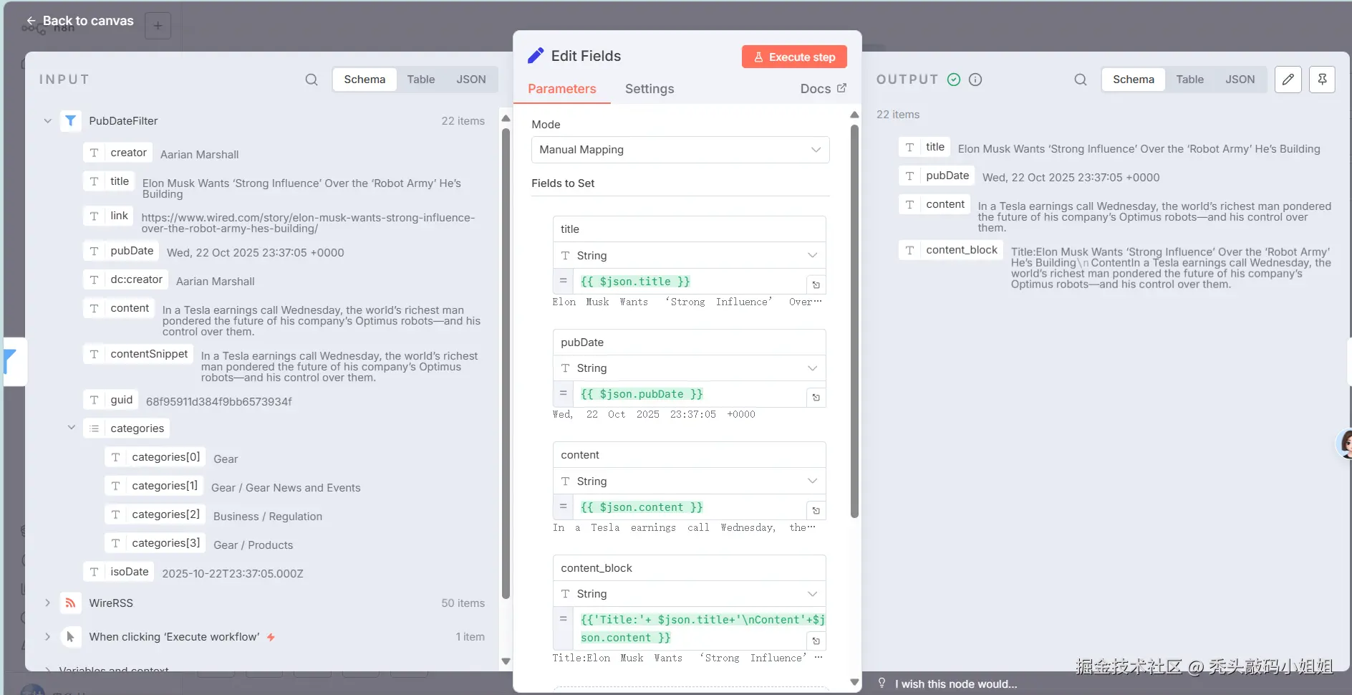Select the input 'contentSnippet' schema field

pos(138,354)
